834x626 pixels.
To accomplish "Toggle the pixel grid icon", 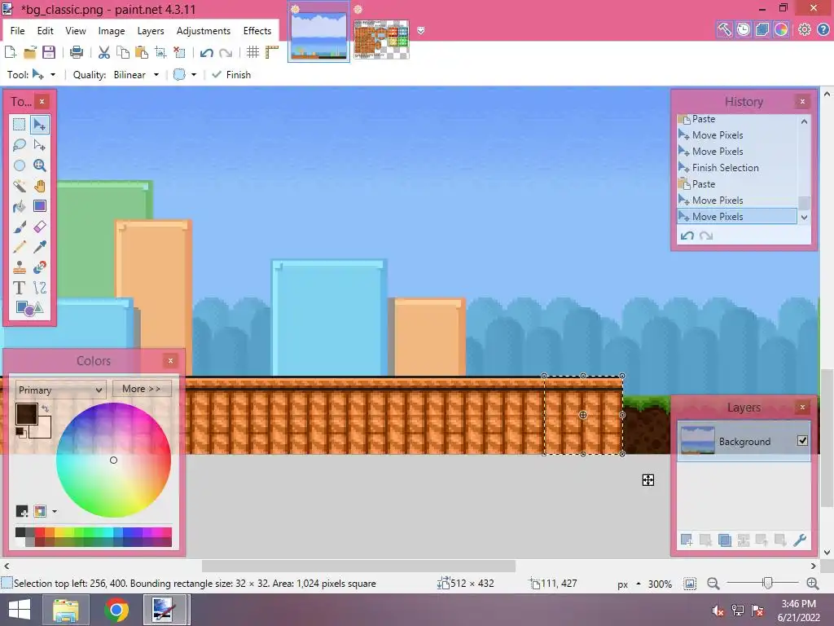I will click(x=252, y=52).
